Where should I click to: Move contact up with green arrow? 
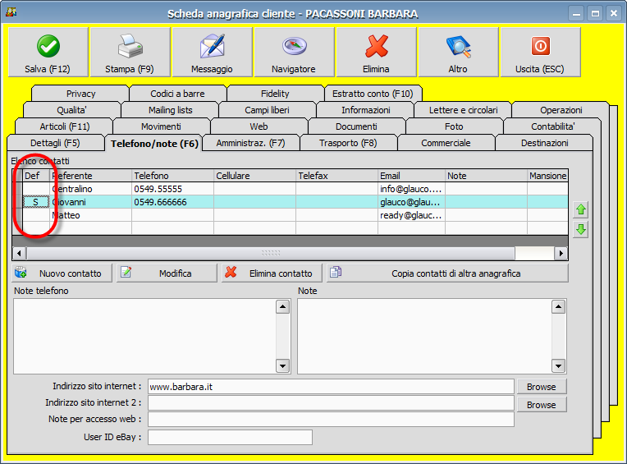[581, 210]
